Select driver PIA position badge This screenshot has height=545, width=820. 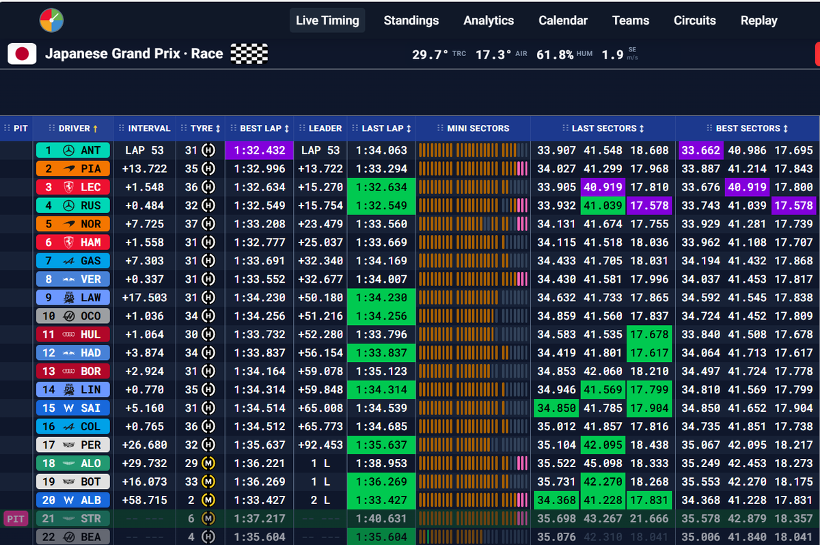coord(72,169)
